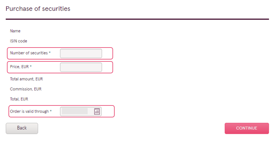Click the pink CONTINUE button

click(x=247, y=128)
